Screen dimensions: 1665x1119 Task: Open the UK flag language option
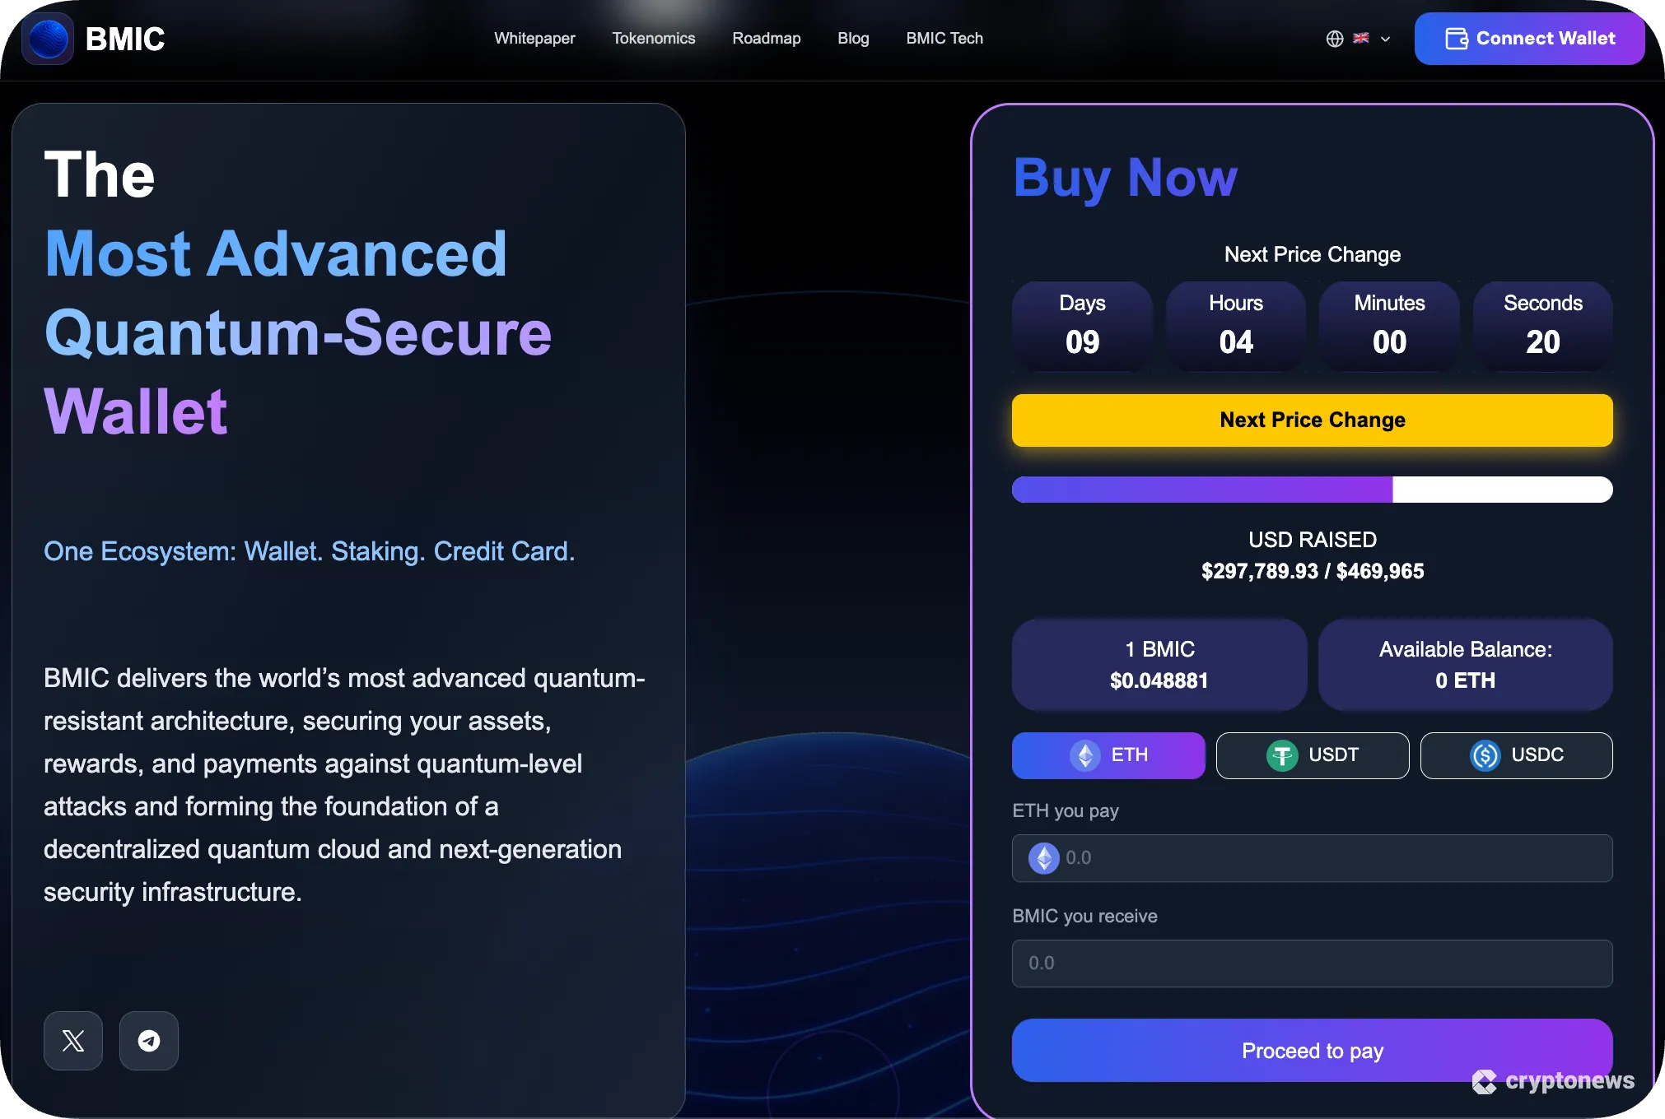coord(1361,39)
